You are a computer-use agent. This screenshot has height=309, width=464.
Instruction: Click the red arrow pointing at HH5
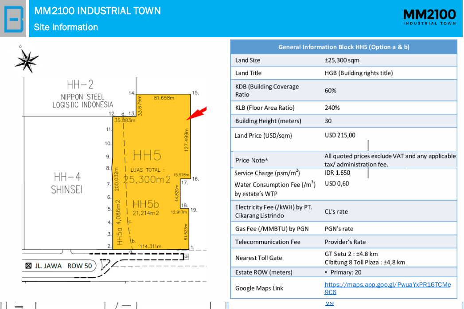click(x=196, y=113)
